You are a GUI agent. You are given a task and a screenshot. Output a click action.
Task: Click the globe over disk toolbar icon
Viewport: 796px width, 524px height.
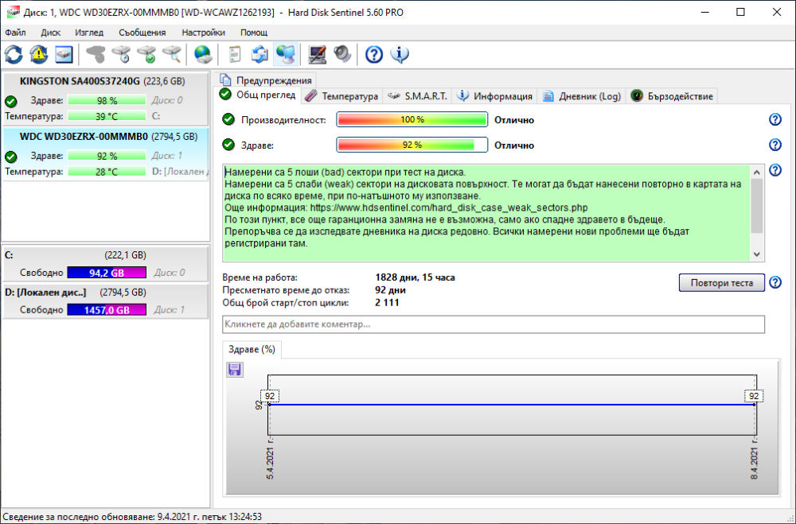tap(203, 54)
